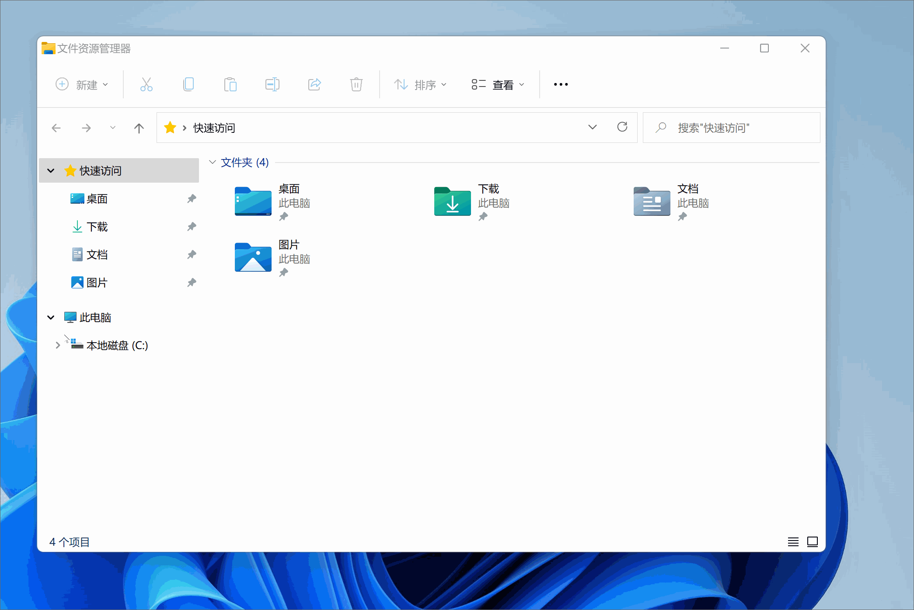Refresh the Quick Access view
This screenshot has height=610, width=914.
coord(622,127)
